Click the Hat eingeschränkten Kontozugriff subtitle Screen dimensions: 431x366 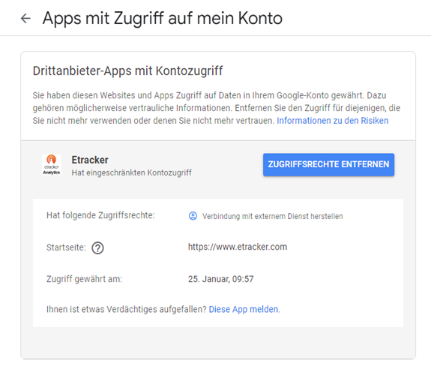[x=131, y=172]
